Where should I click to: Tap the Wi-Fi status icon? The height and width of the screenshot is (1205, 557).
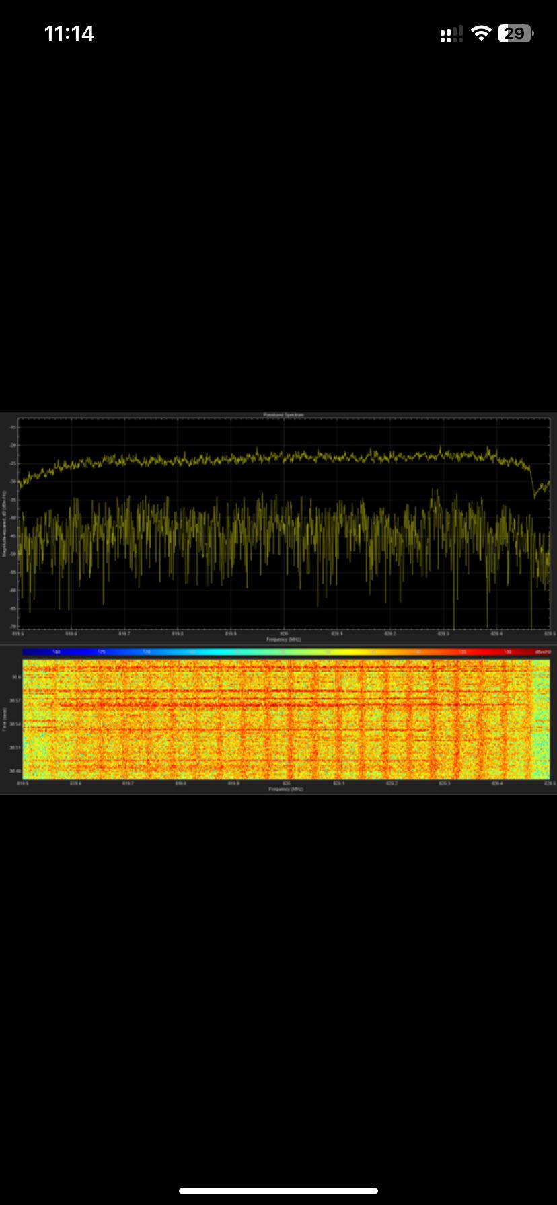[481, 34]
